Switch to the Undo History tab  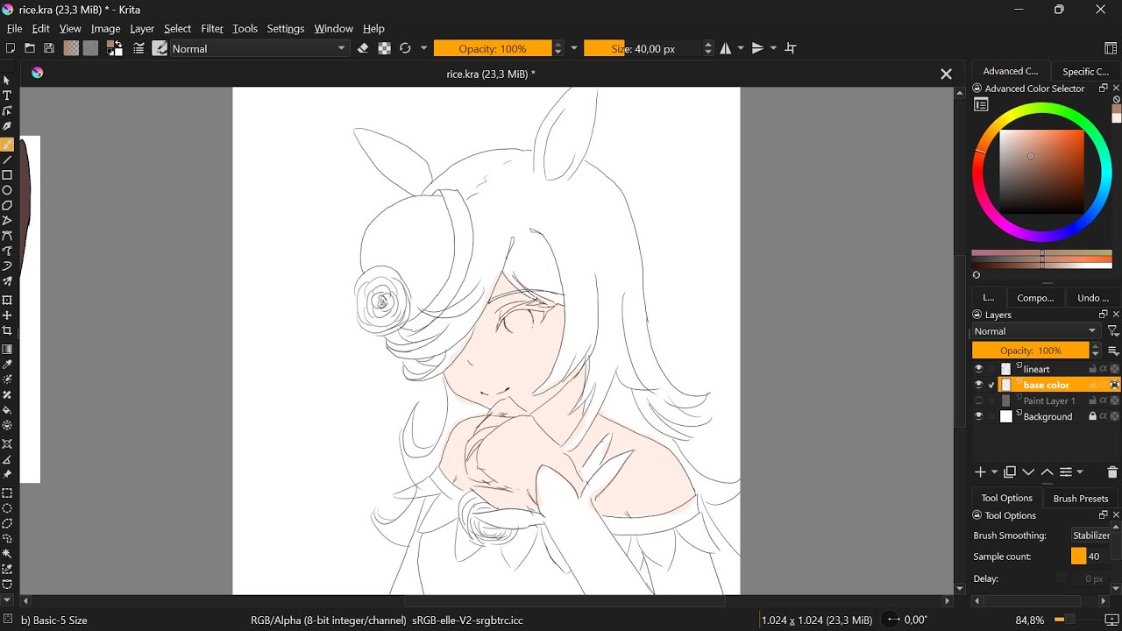1093,298
